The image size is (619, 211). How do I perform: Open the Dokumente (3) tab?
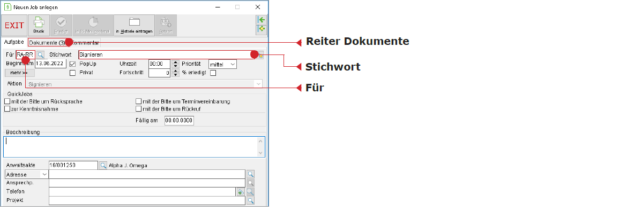[47, 43]
